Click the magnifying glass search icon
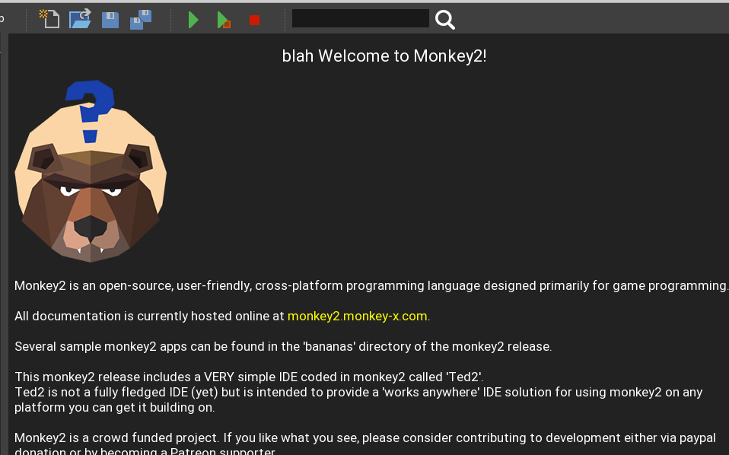This screenshot has height=455, width=729. coord(445,20)
